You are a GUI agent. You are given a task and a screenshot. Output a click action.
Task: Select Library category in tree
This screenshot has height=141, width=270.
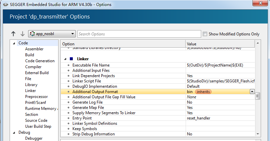coord(31,85)
